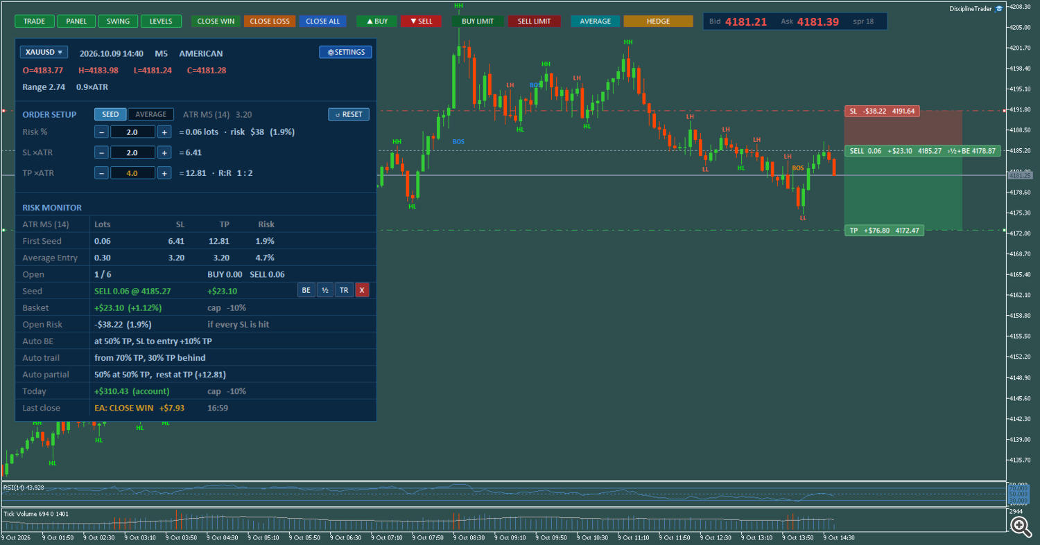Image resolution: width=1040 pixels, height=545 pixels.
Task: Increase Risk % with plus stepper
Action: (164, 132)
